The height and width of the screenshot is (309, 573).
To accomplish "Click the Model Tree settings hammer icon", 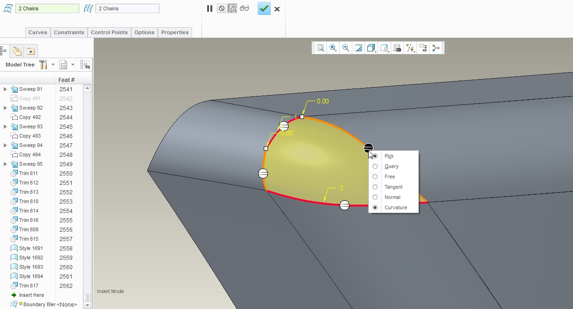I will click(44, 65).
